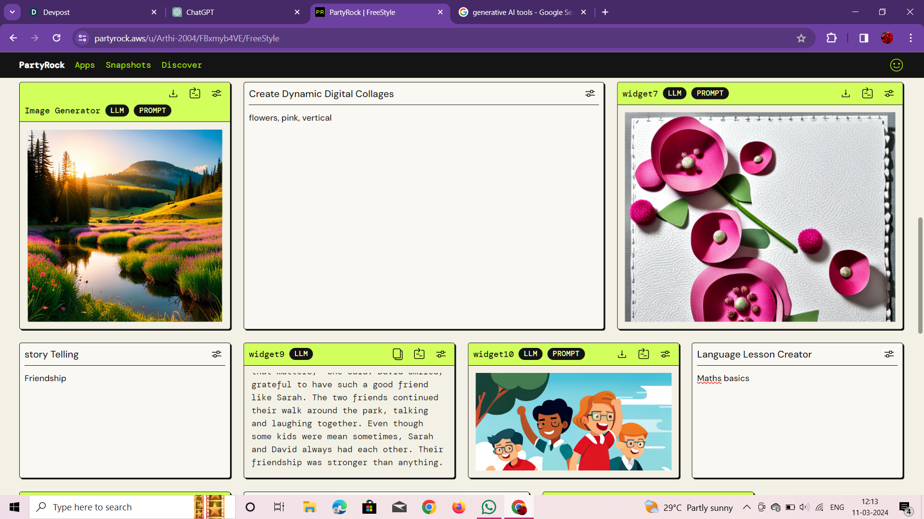Toggle the browser side panel
This screenshot has height=519, width=924.
(x=864, y=38)
